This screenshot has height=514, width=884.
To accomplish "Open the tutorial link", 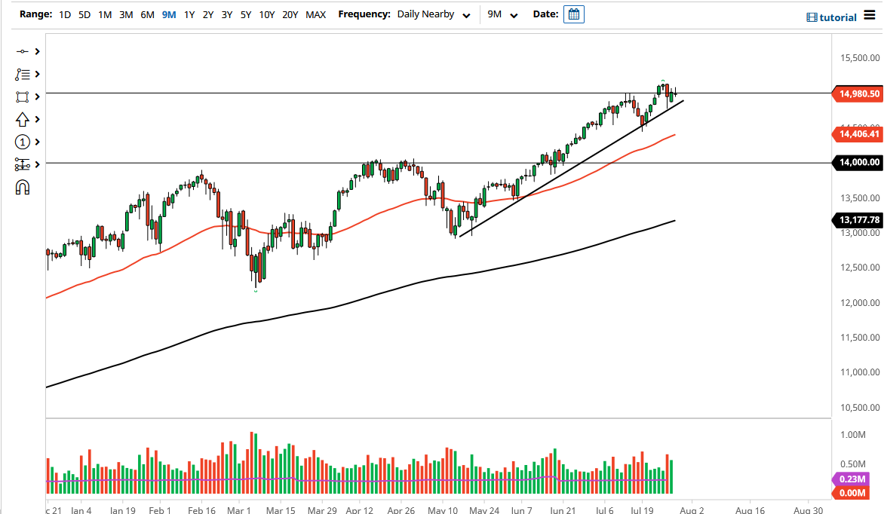I will tap(837, 17).
